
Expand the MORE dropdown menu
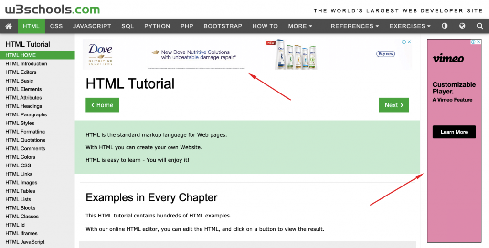[300, 26]
